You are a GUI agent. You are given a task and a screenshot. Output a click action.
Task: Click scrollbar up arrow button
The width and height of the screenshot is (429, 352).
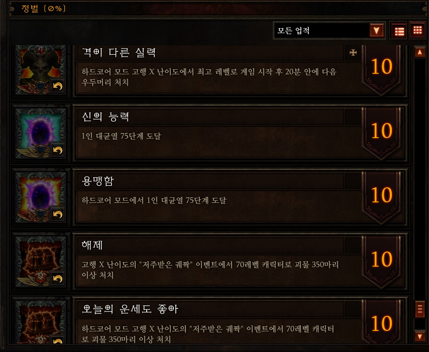[419, 52]
